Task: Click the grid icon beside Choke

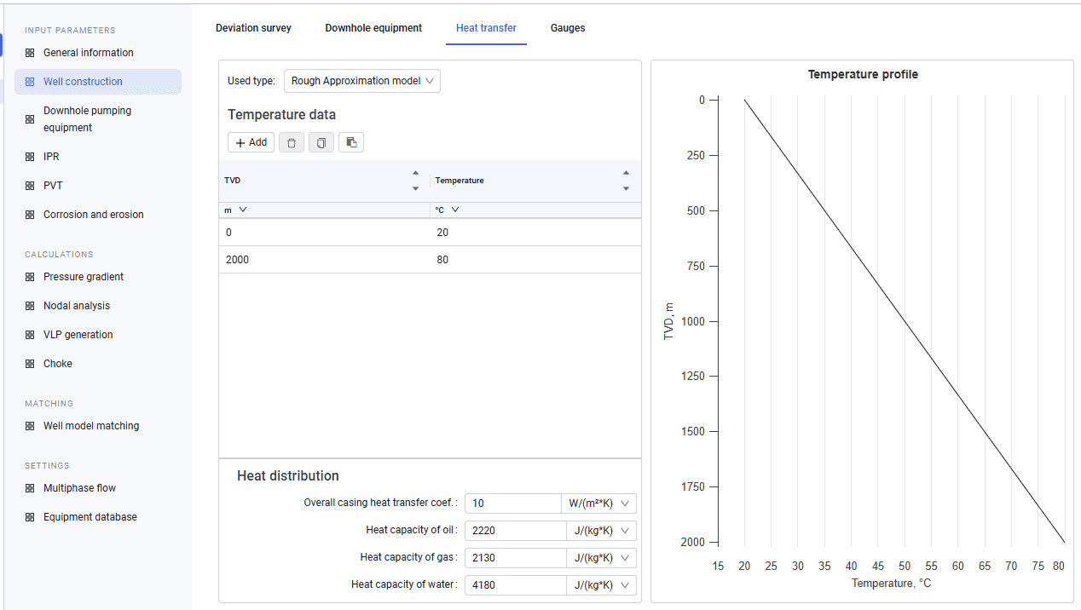Action: click(30, 364)
